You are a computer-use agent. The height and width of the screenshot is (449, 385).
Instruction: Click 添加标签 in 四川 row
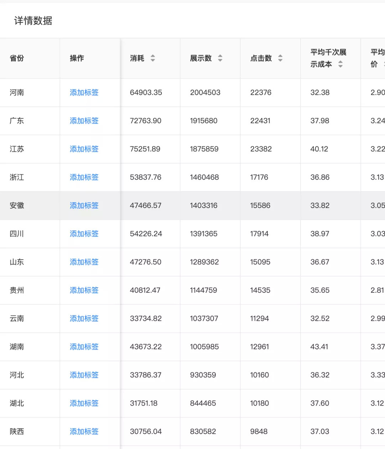(84, 234)
